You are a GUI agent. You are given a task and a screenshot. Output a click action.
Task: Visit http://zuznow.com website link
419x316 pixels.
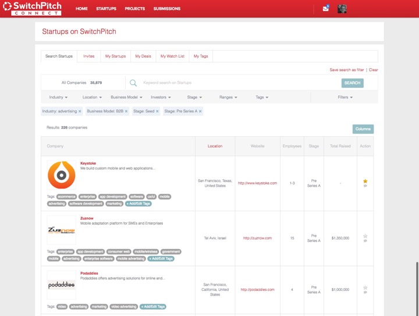coord(257,238)
